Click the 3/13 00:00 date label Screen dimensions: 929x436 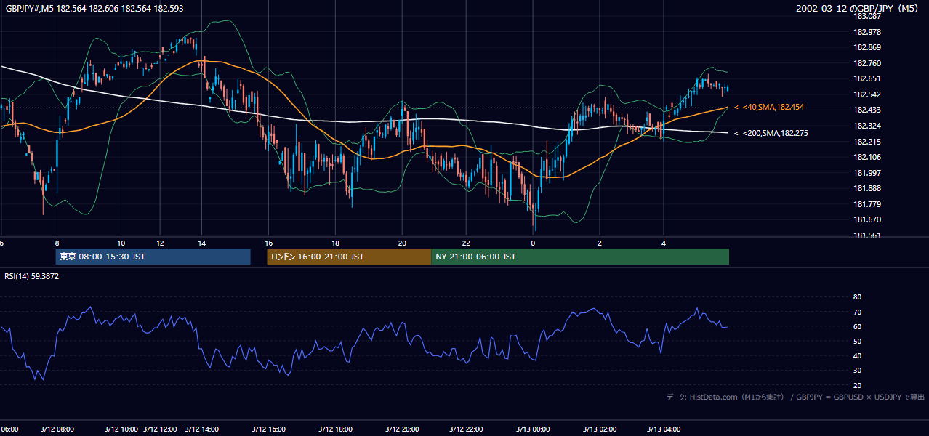coord(532,429)
